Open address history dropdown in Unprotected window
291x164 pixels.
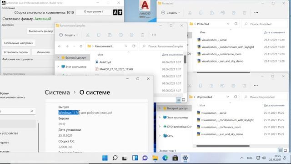click(228, 97)
